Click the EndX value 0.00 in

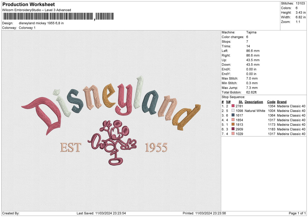click(251, 69)
